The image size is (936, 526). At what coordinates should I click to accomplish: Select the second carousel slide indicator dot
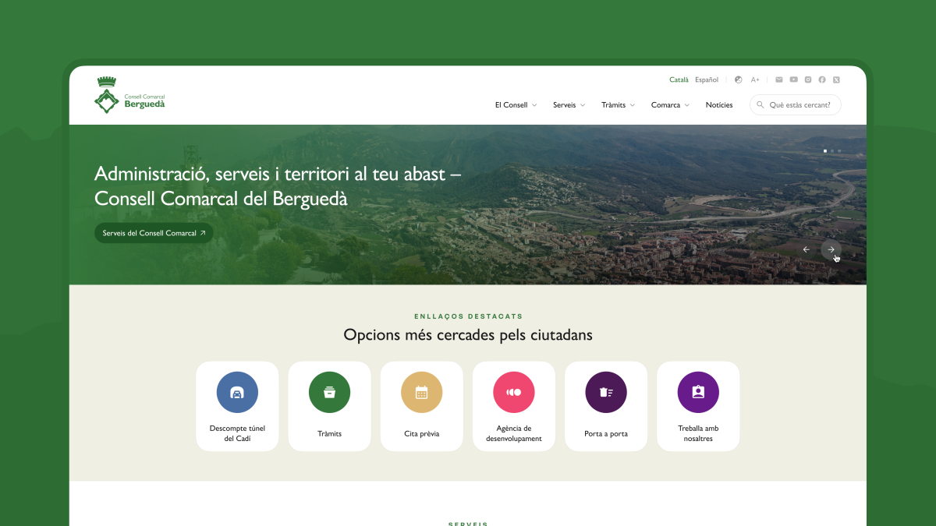832,150
